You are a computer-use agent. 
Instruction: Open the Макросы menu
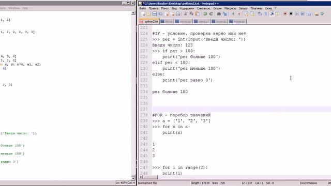tap(230, 8)
